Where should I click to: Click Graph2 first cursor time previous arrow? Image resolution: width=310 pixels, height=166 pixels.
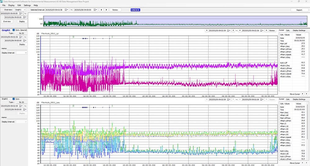(207, 99)
